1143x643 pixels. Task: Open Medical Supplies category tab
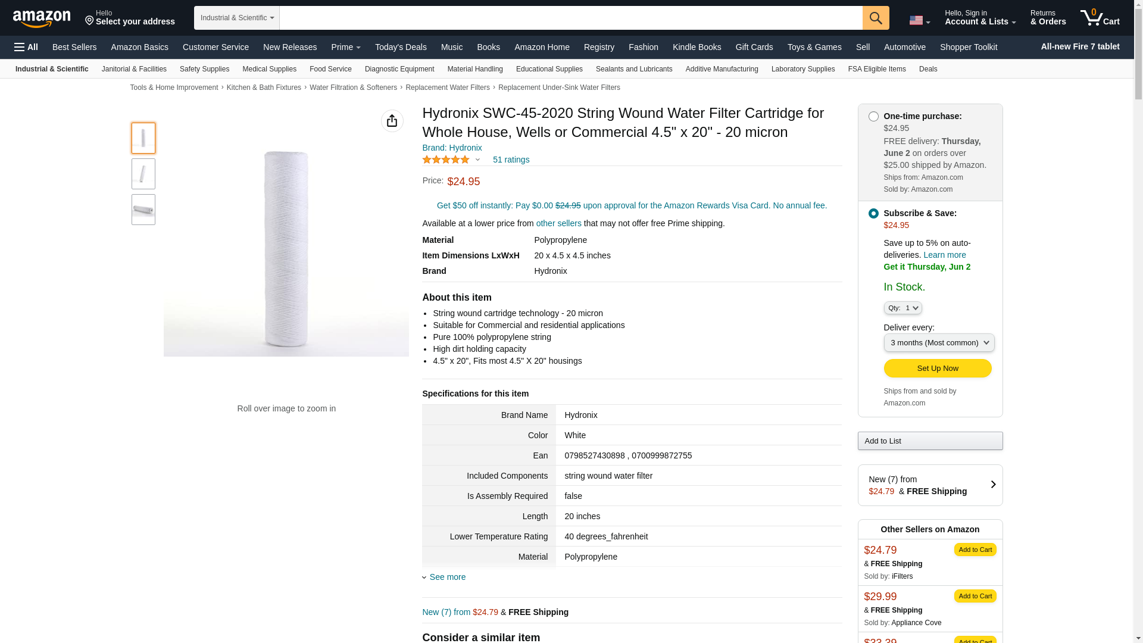269,69
